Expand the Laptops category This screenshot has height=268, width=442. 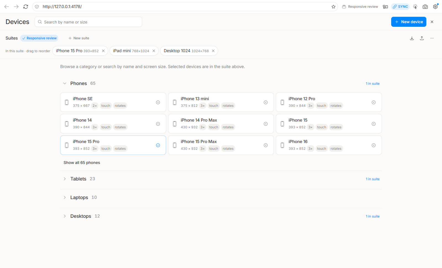65,197
